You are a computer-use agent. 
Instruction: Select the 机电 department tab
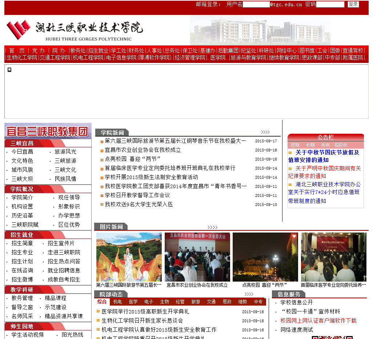[x=117, y=302]
